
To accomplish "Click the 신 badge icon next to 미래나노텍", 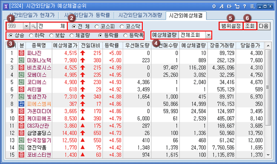I will pos(21,60).
